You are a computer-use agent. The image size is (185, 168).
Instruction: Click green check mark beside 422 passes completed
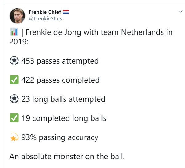tap(14, 80)
